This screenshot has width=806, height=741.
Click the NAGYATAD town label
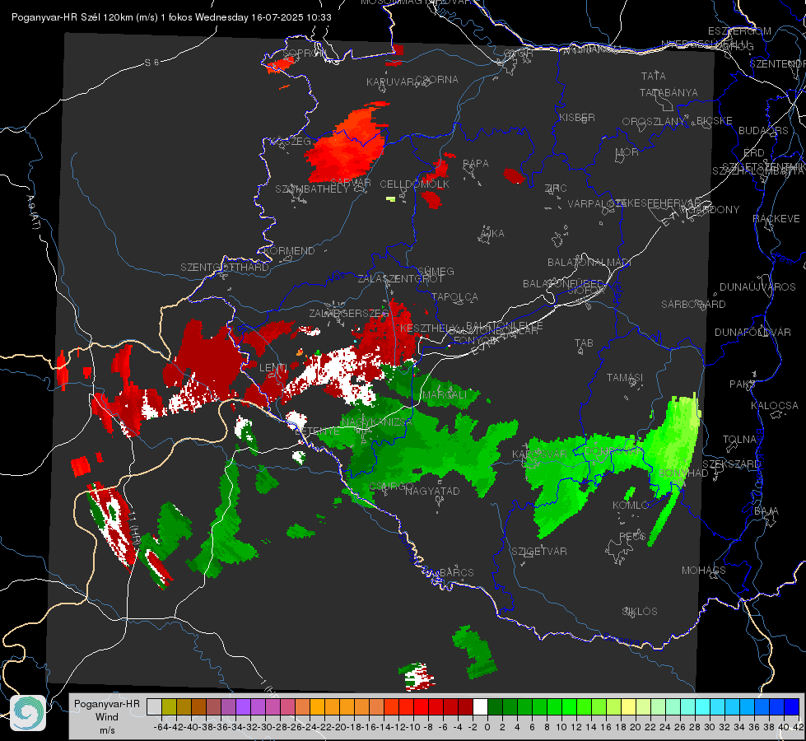[x=432, y=491]
